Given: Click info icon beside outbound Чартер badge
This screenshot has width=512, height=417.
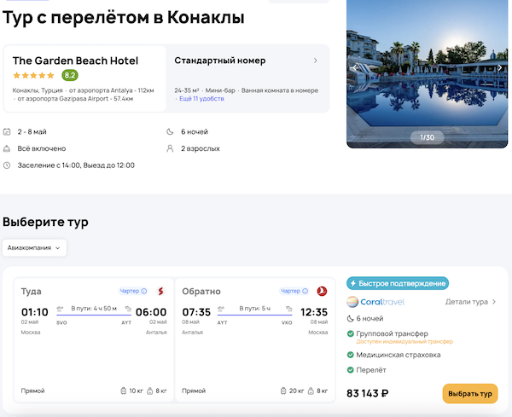Looking at the screenshot, I should [x=143, y=292].
